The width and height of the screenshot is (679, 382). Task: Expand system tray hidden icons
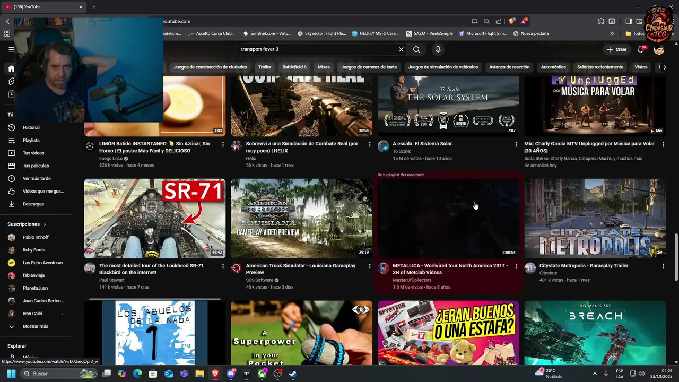click(x=594, y=374)
